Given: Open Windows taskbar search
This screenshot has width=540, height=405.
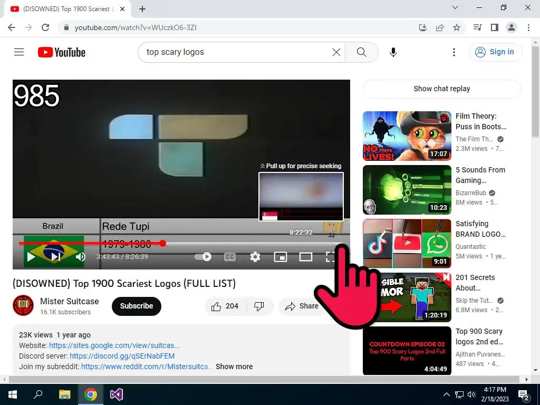Looking at the screenshot, I should coord(38,394).
